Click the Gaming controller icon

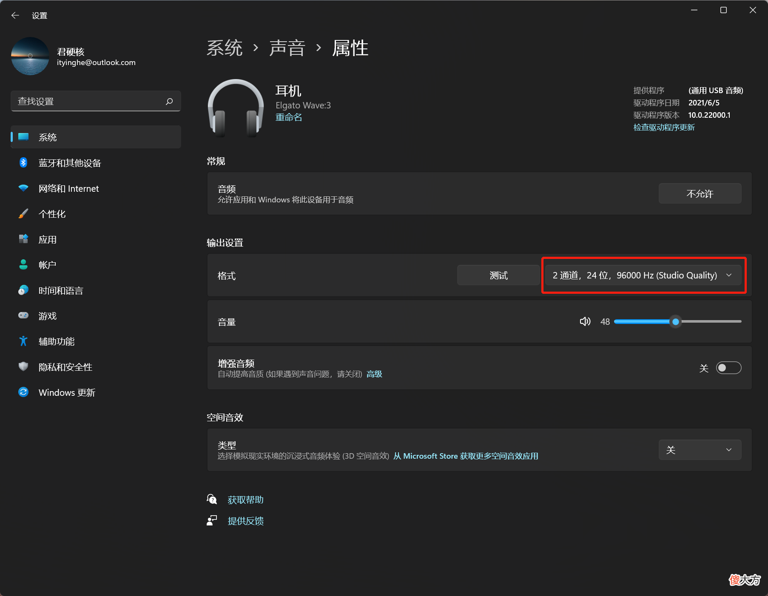(23, 315)
